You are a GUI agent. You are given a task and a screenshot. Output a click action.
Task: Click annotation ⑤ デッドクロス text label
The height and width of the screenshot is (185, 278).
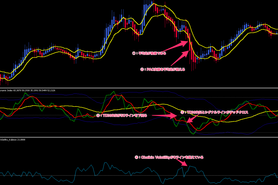[x=214, y=112]
